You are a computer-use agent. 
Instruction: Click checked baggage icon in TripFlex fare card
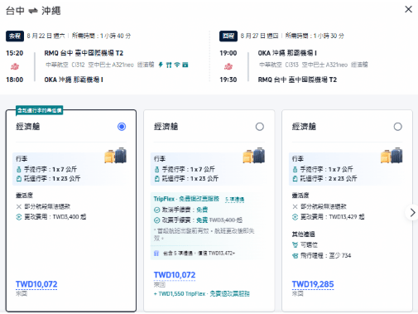click(x=156, y=179)
